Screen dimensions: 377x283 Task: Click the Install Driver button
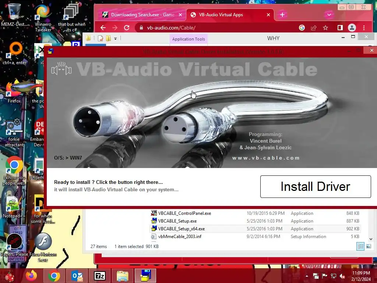(316, 186)
